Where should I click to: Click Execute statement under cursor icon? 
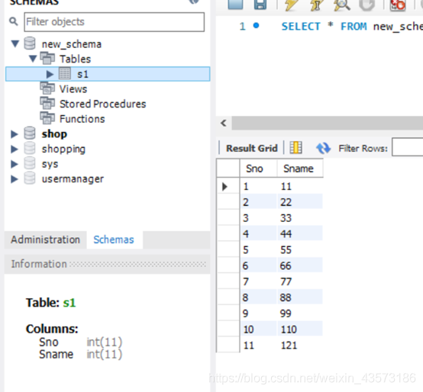pos(316,5)
